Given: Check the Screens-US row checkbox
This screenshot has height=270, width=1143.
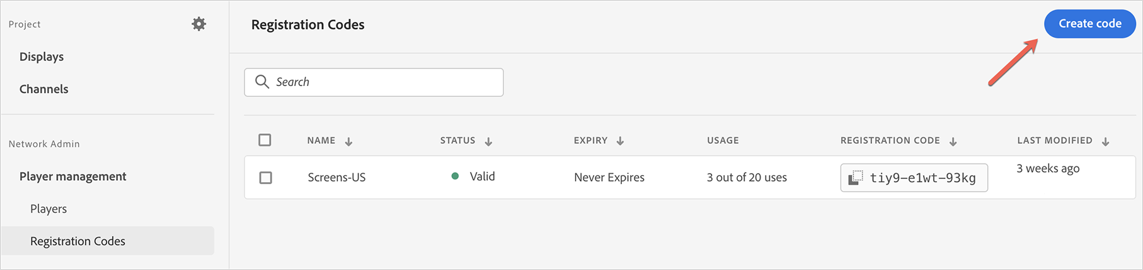Looking at the screenshot, I should click(266, 178).
